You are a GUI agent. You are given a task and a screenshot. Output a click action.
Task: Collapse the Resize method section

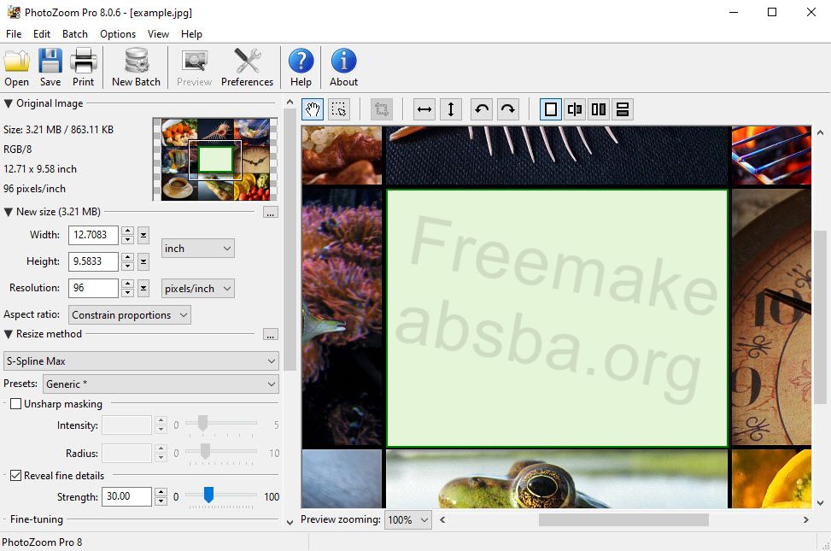click(8, 334)
